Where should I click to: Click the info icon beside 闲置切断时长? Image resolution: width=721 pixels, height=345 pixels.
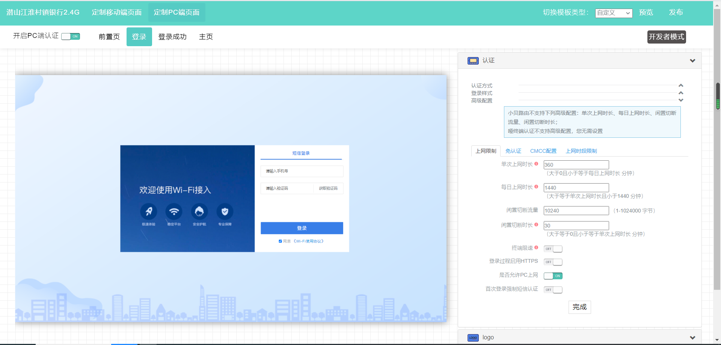(536, 224)
